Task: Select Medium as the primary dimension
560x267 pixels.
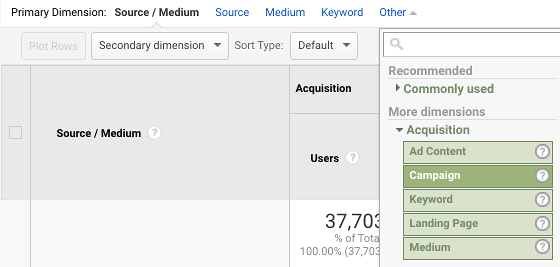Action: 285,12
